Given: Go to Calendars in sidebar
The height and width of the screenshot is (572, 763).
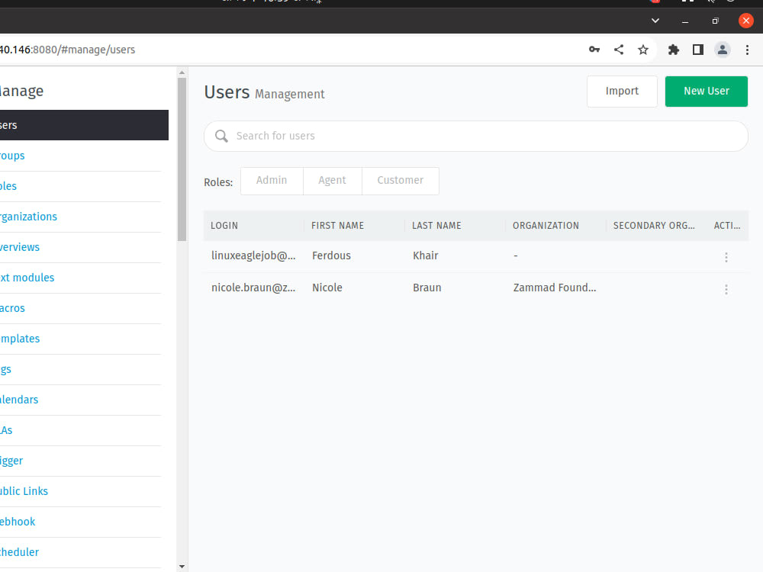Looking at the screenshot, I should (x=80, y=400).
